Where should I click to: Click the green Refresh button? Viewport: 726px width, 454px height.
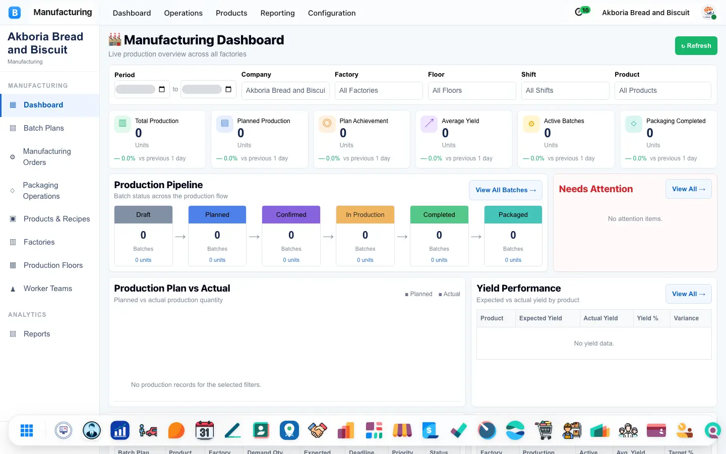tap(696, 46)
